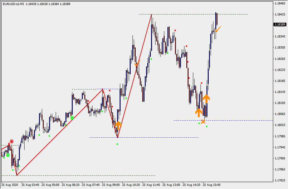This screenshot has height=189, width=288.
Task: Click the green circled dot near 06:20
Action: 72,118
